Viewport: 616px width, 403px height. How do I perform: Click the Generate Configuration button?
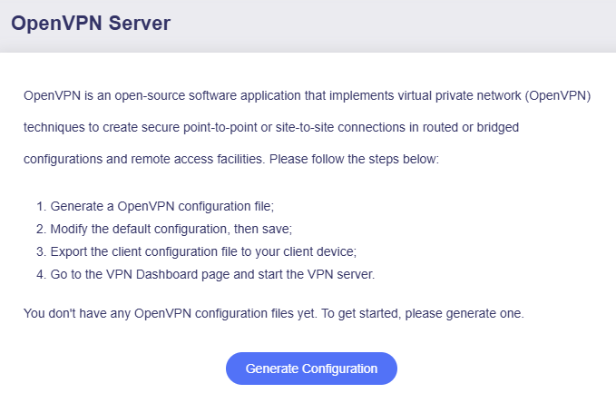[311, 369]
